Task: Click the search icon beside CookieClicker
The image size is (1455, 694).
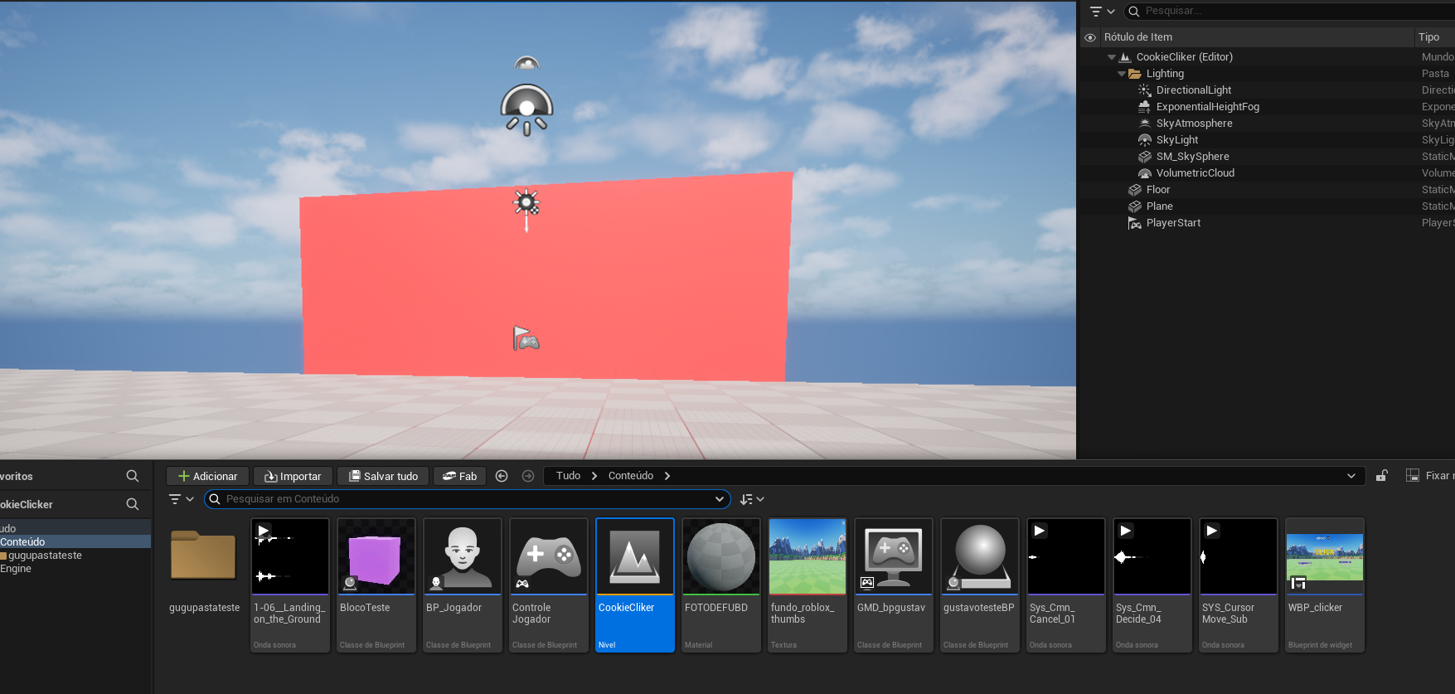Action: pyautogui.click(x=133, y=504)
